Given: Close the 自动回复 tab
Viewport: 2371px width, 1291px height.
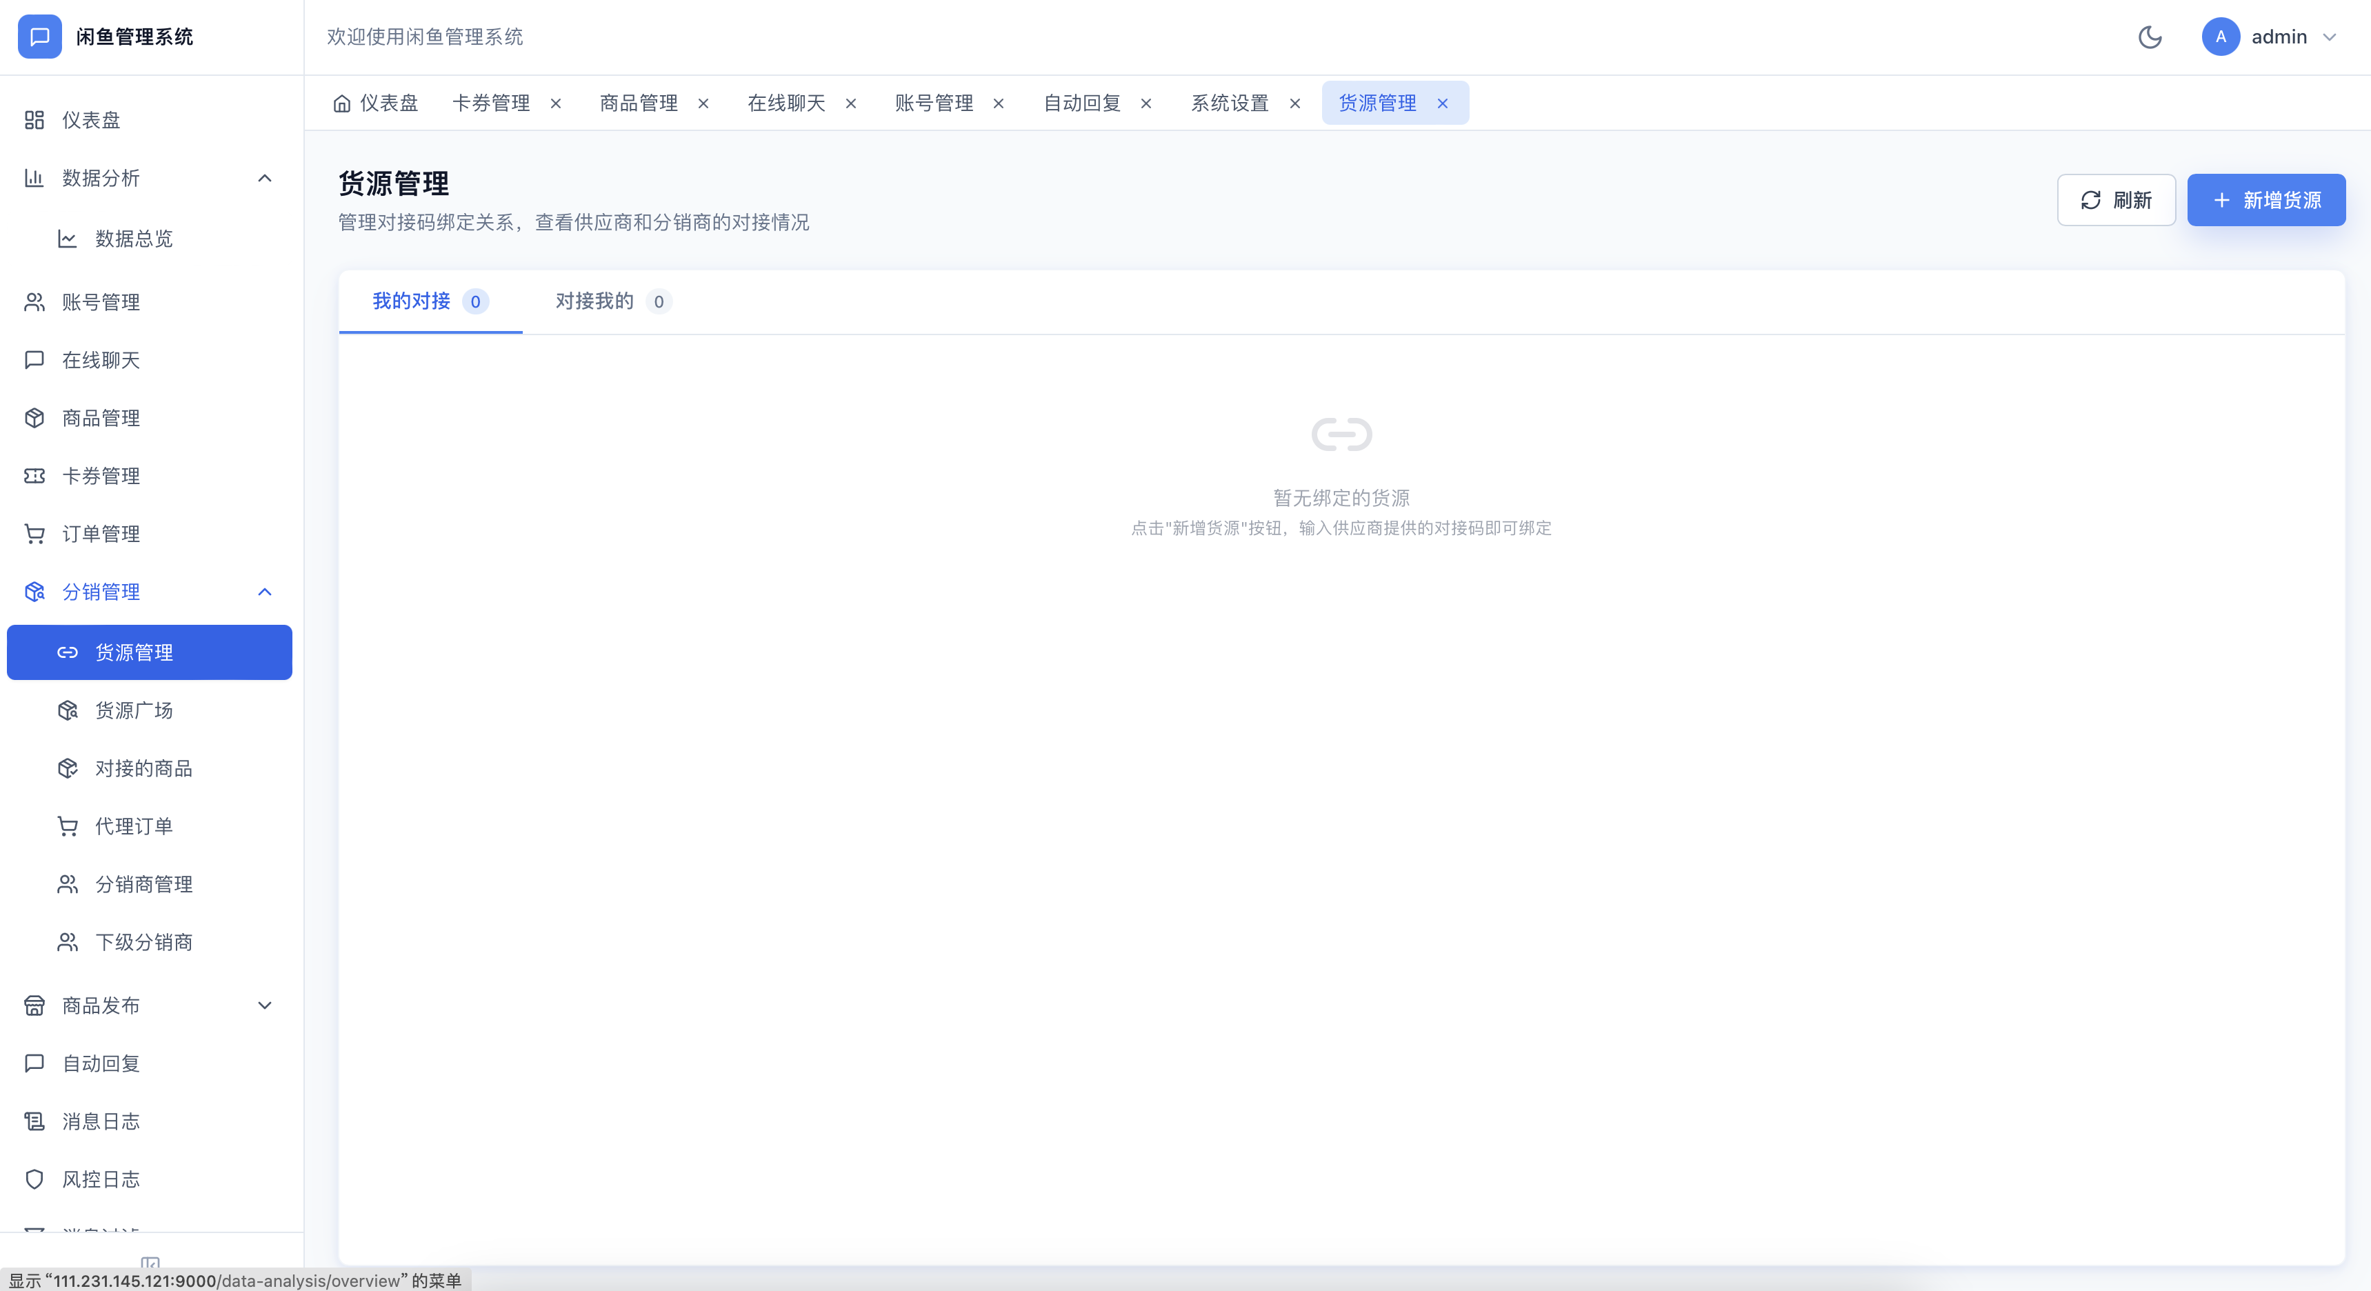Looking at the screenshot, I should pos(1147,104).
